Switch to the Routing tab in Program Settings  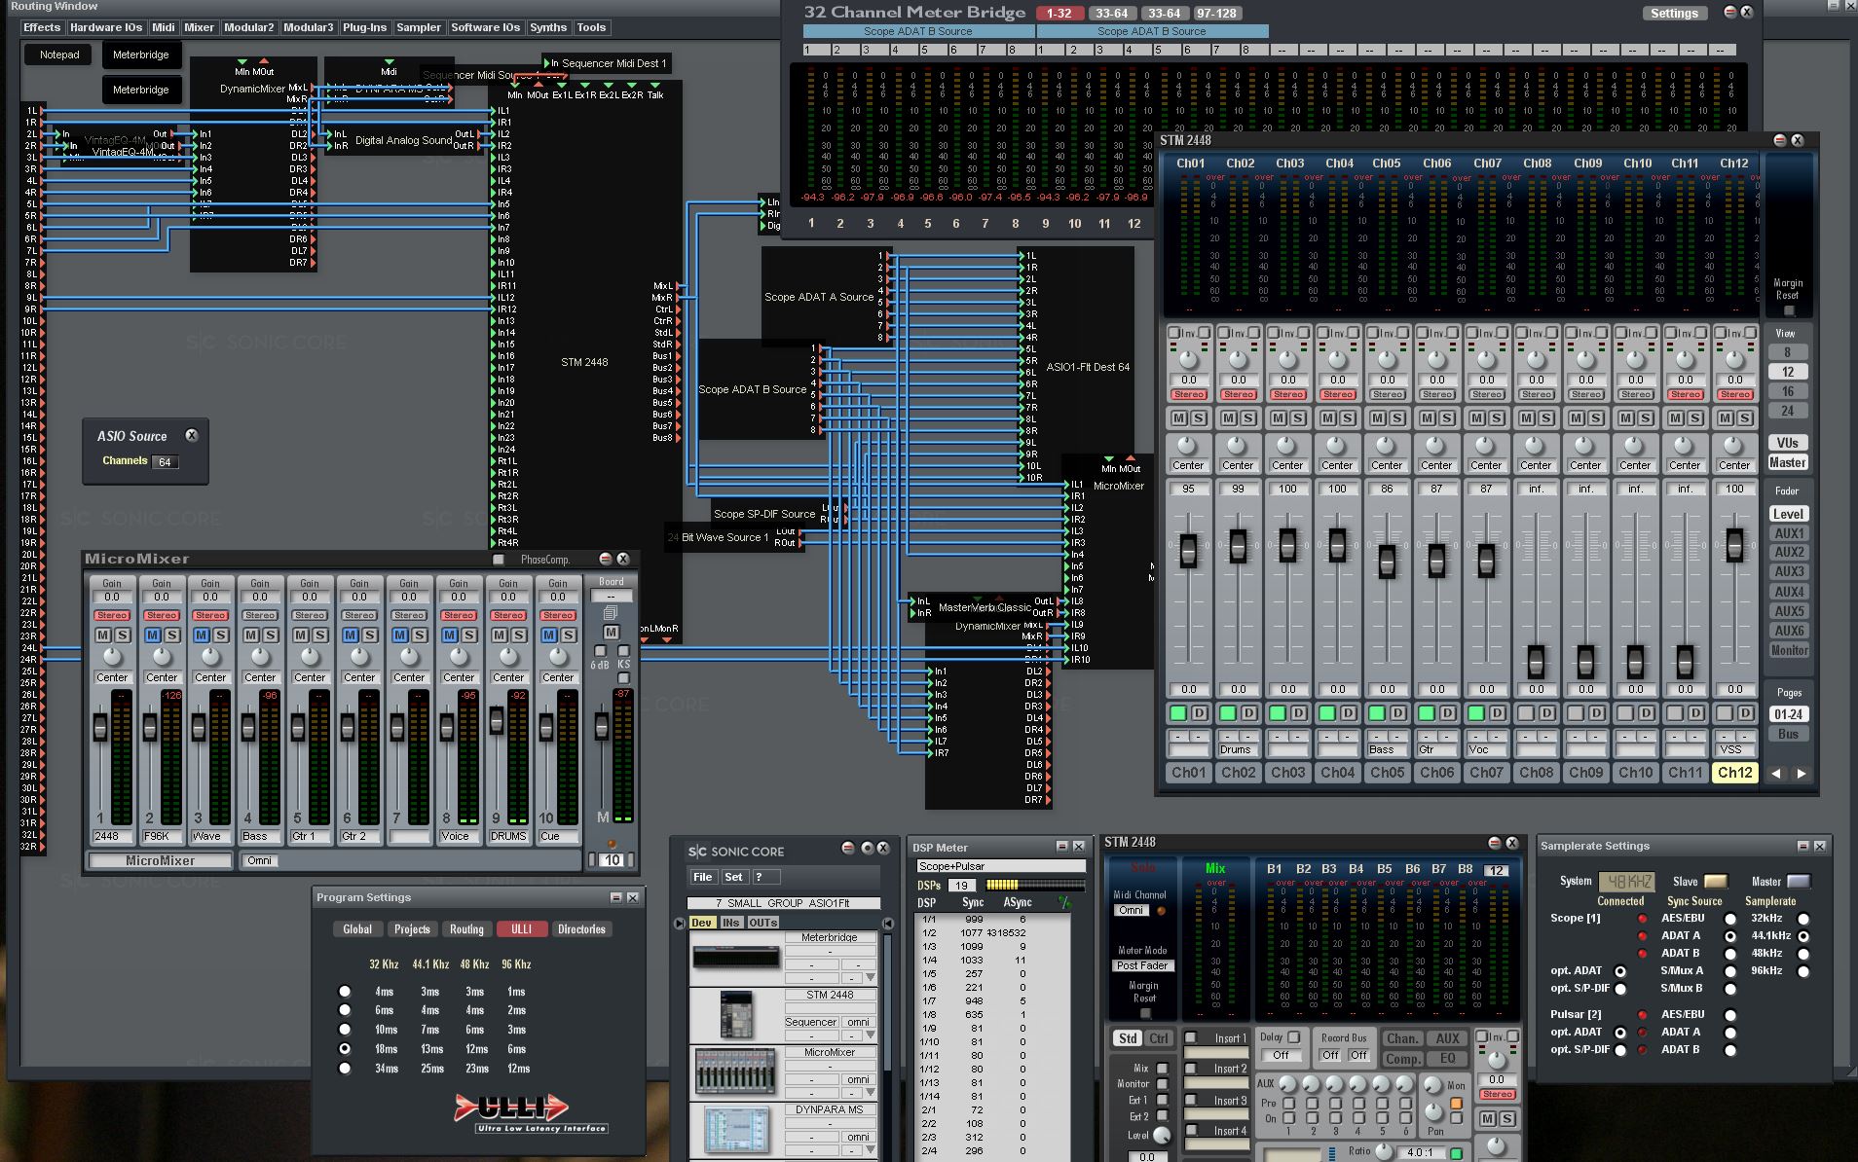point(466,929)
